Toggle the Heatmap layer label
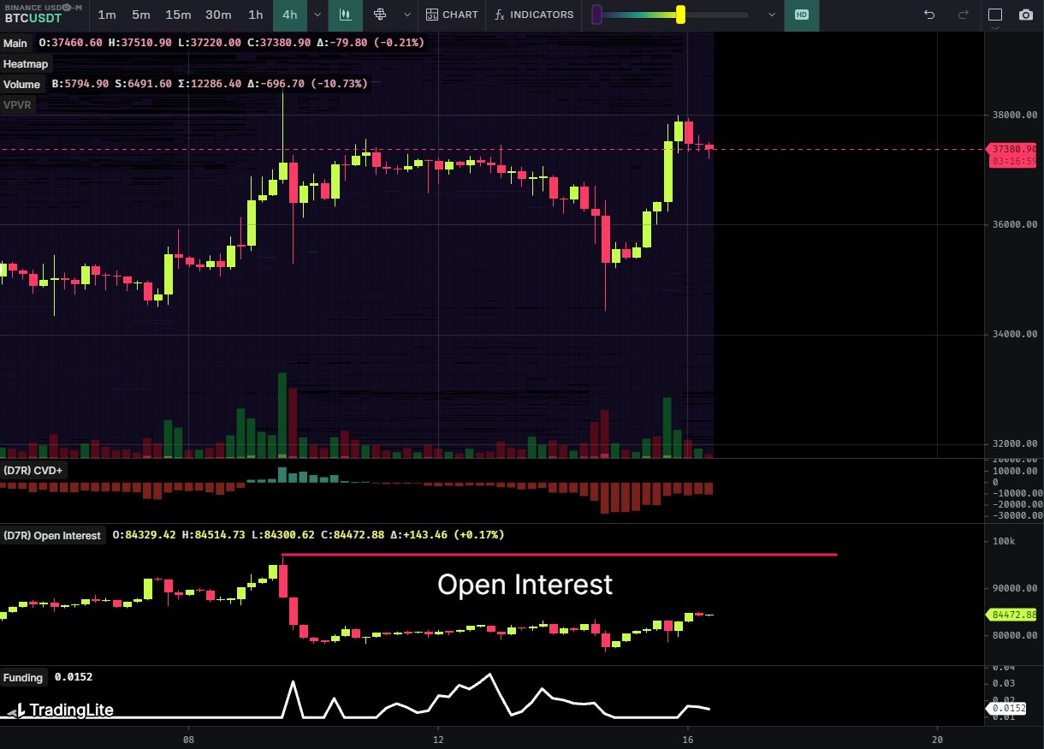This screenshot has height=749, width=1044. point(26,63)
